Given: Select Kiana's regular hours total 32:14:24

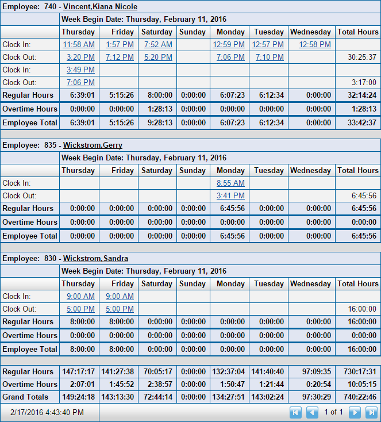Looking at the screenshot, I should [x=362, y=95].
